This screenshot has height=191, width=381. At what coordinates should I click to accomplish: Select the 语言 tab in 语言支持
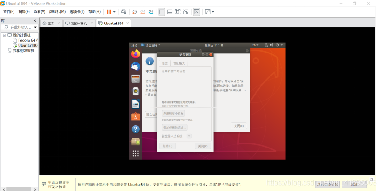point(165,63)
